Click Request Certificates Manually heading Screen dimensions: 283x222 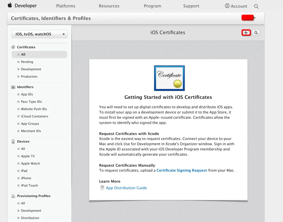pos(127,165)
